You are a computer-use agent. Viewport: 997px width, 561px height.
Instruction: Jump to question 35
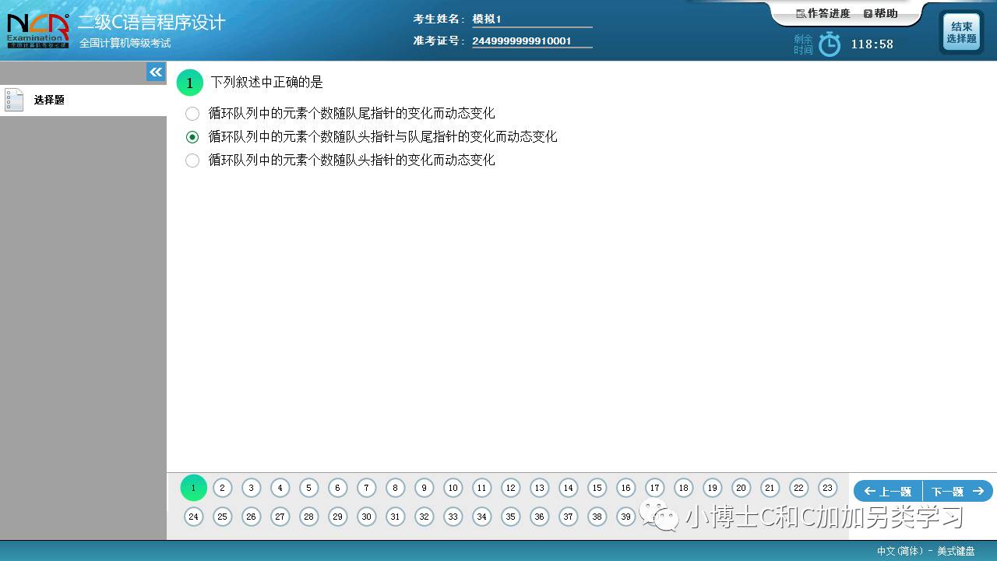(x=510, y=517)
